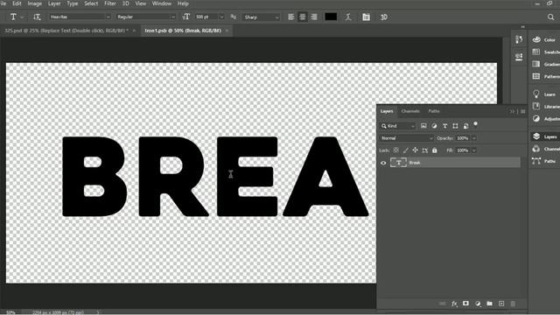Image resolution: width=560 pixels, height=315 pixels.
Task: Delete the selected layer
Action: [x=513, y=304]
